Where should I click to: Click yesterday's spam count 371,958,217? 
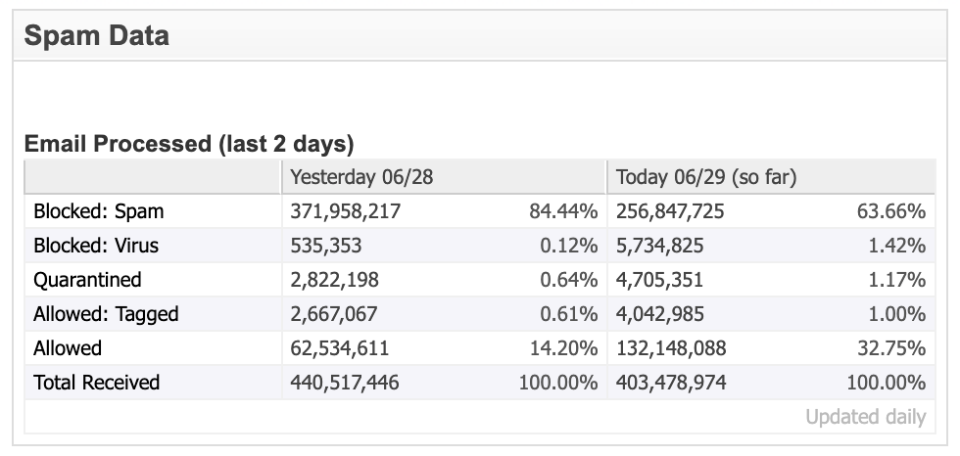(x=345, y=211)
